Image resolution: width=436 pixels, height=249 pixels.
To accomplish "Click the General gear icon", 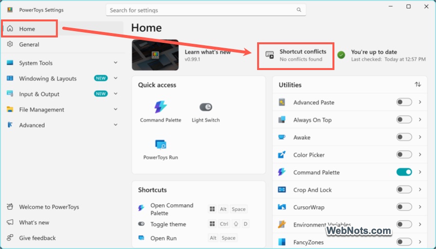I will (x=10, y=44).
